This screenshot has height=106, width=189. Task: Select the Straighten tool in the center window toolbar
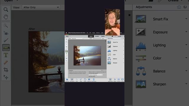[x=66, y=51]
